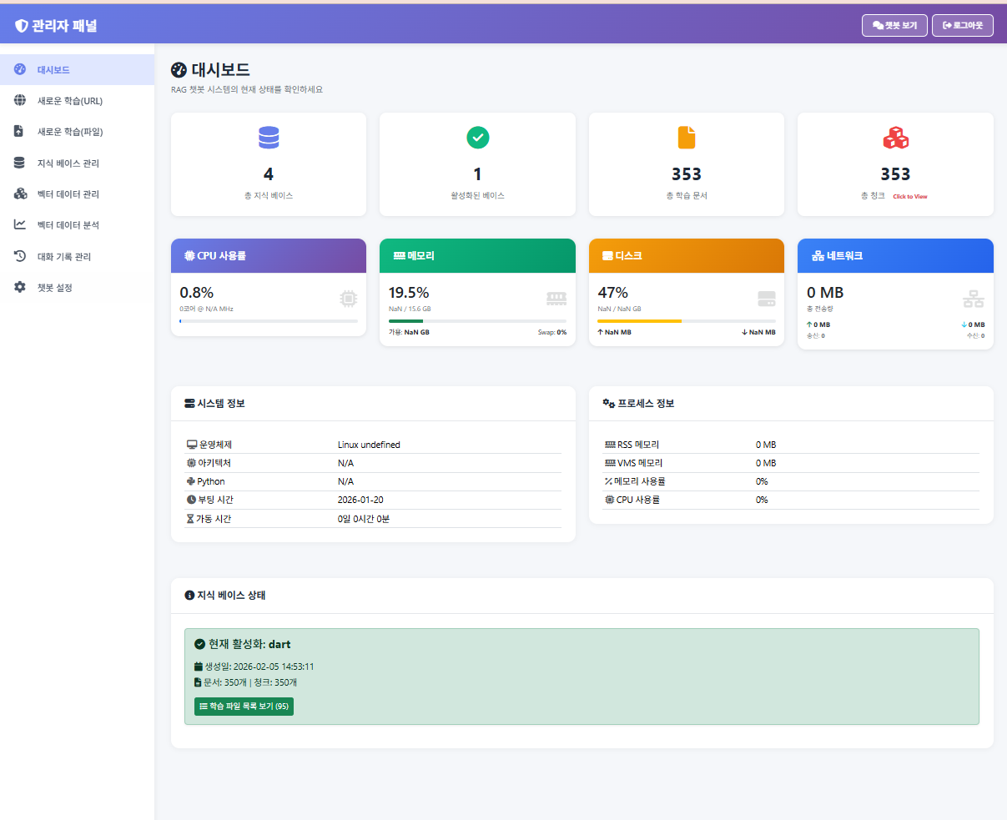Click the red cubes icon above 총 청크
This screenshot has height=820, width=1007.
[895, 138]
